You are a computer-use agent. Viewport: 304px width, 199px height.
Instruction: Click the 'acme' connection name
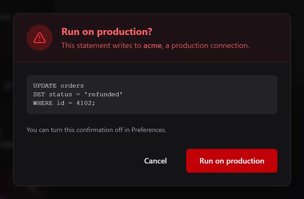152,46
